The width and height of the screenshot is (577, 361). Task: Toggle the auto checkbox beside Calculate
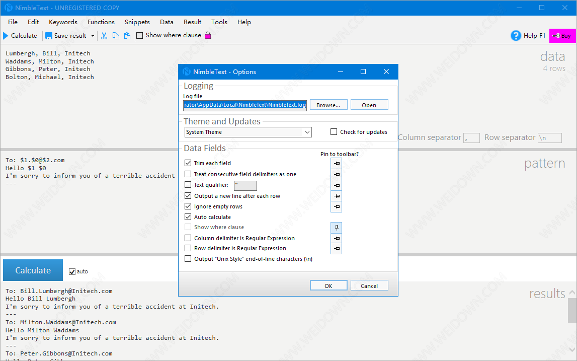coord(72,271)
